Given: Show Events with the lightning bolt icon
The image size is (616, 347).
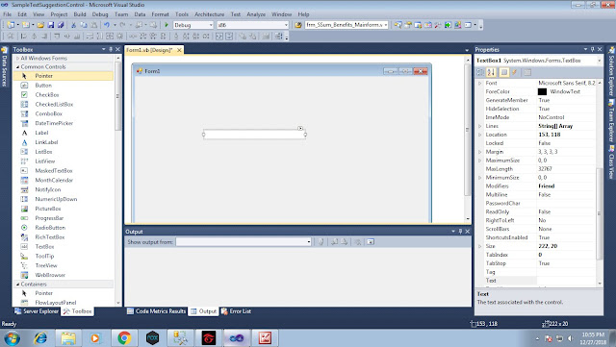Looking at the screenshot, I should (515, 72).
